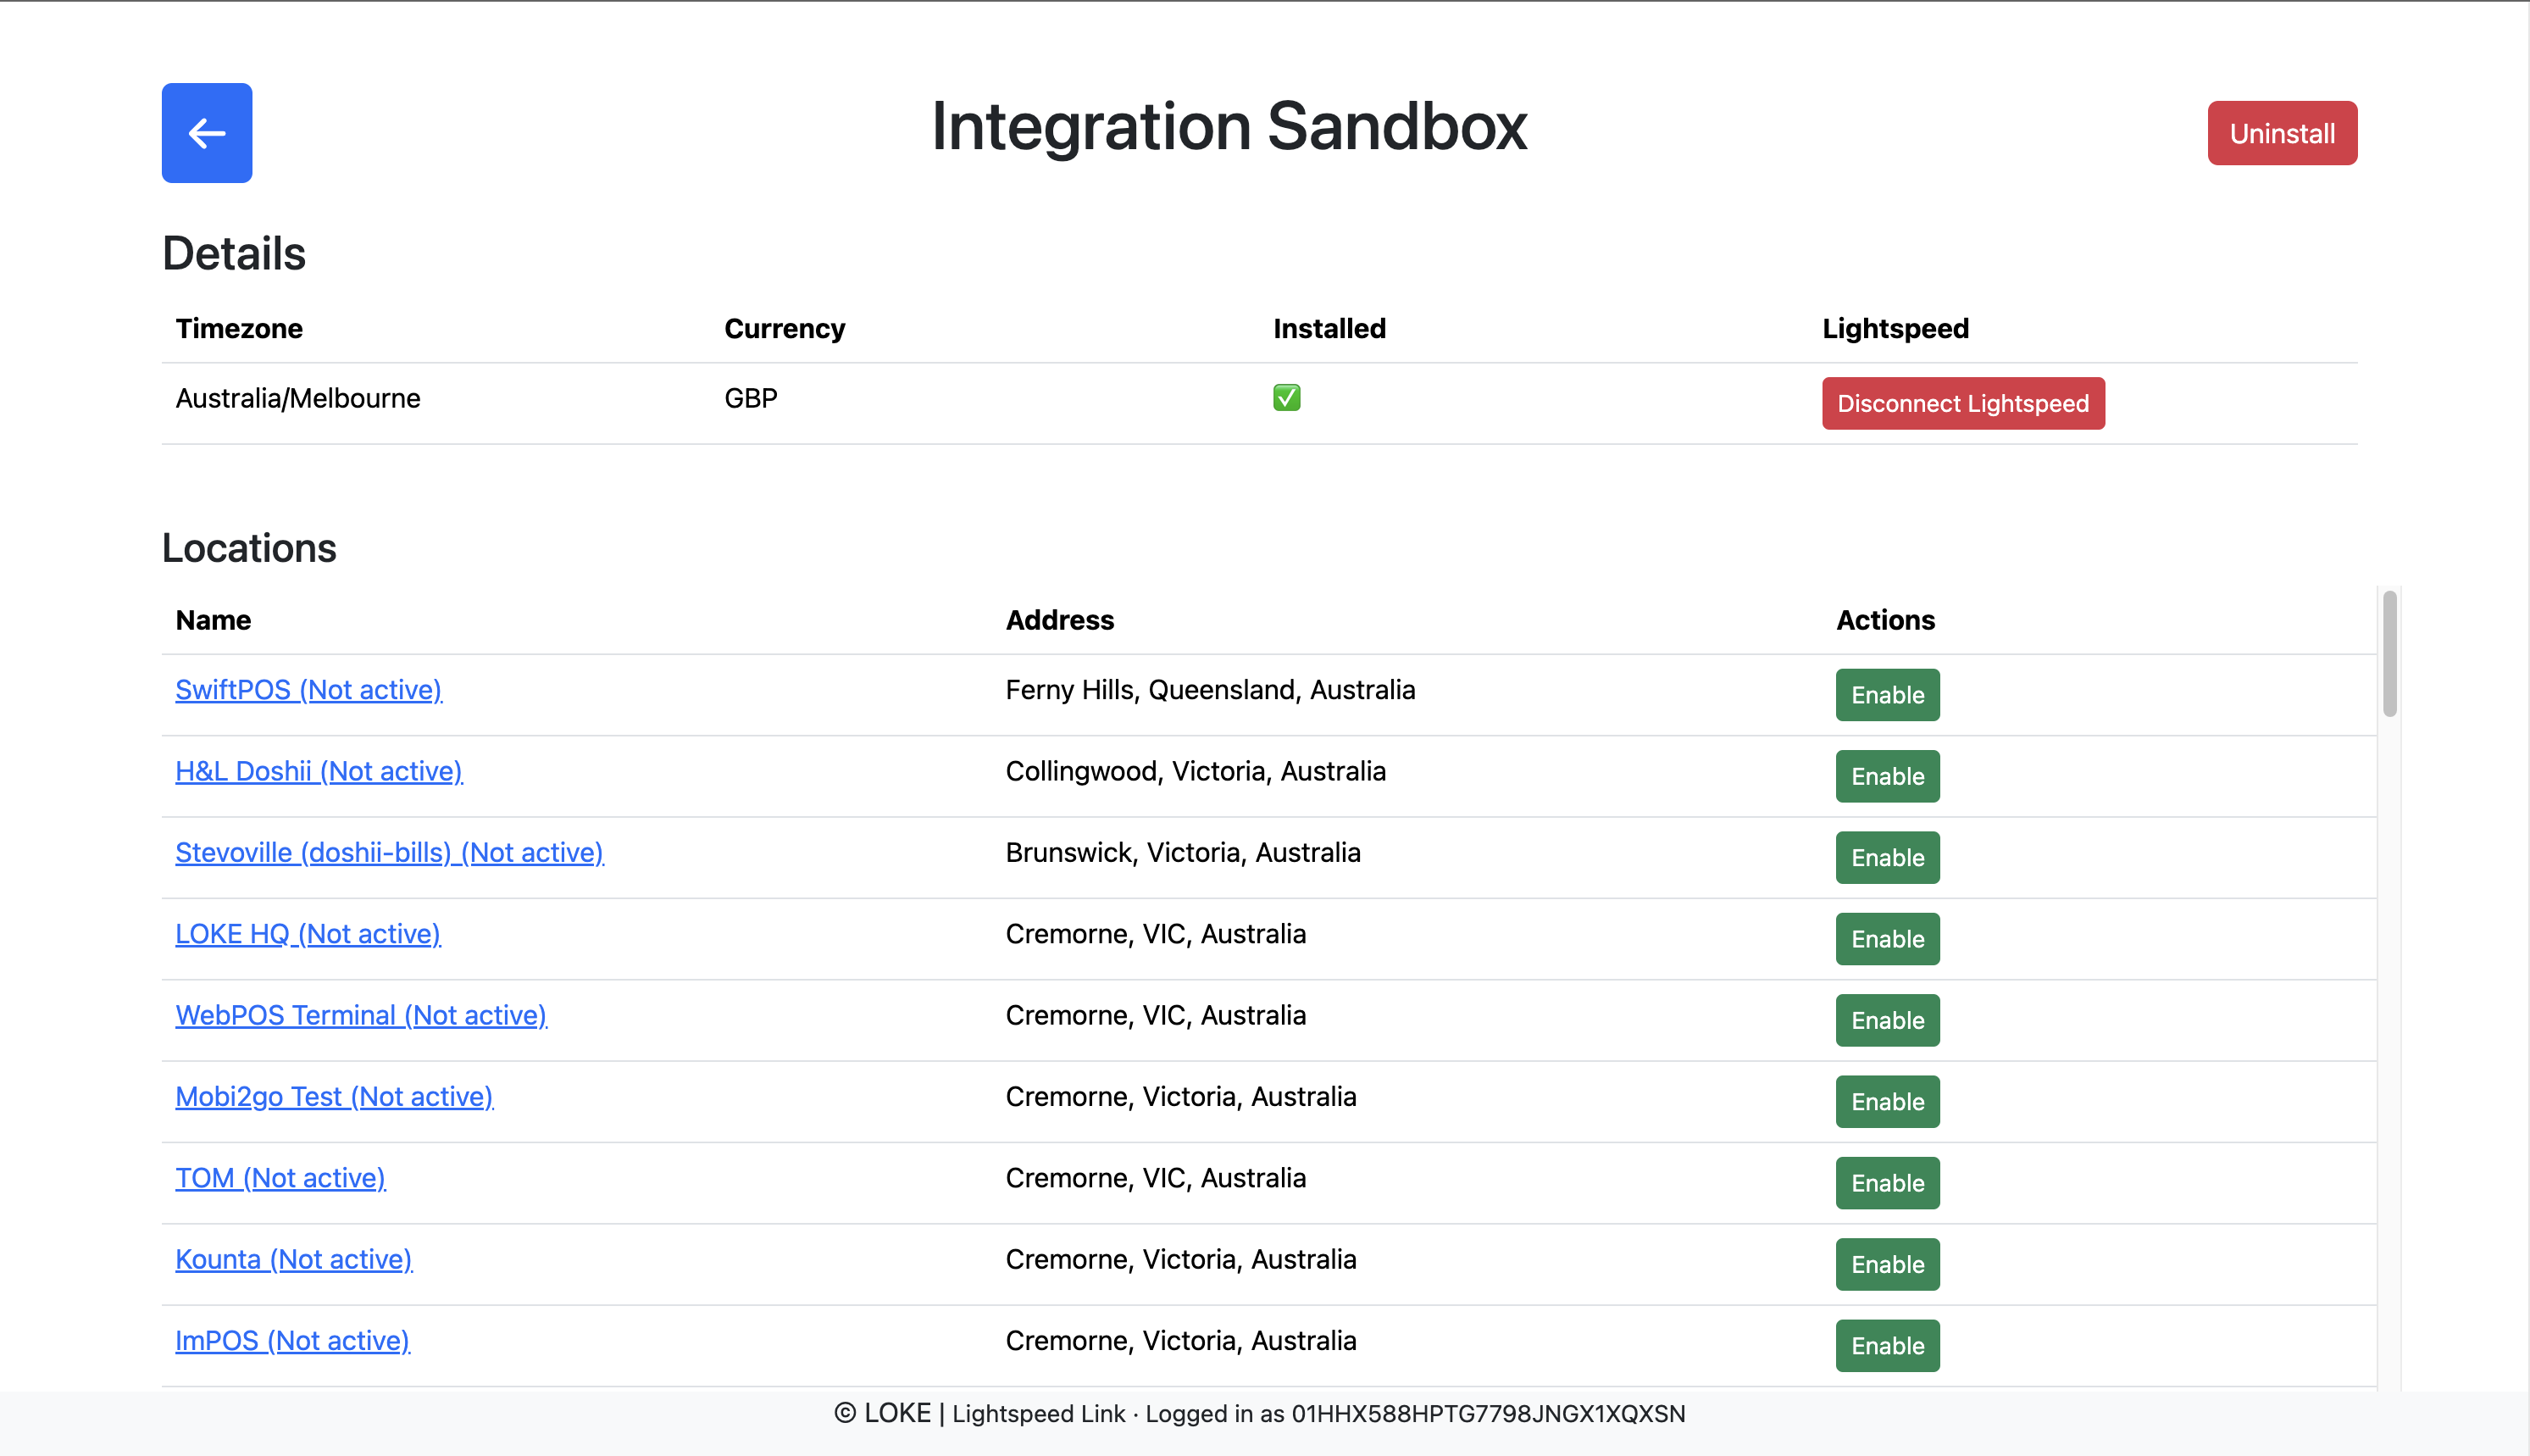This screenshot has width=2530, height=1456.
Task: Click the GBP currency value
Action: [751, 398]
